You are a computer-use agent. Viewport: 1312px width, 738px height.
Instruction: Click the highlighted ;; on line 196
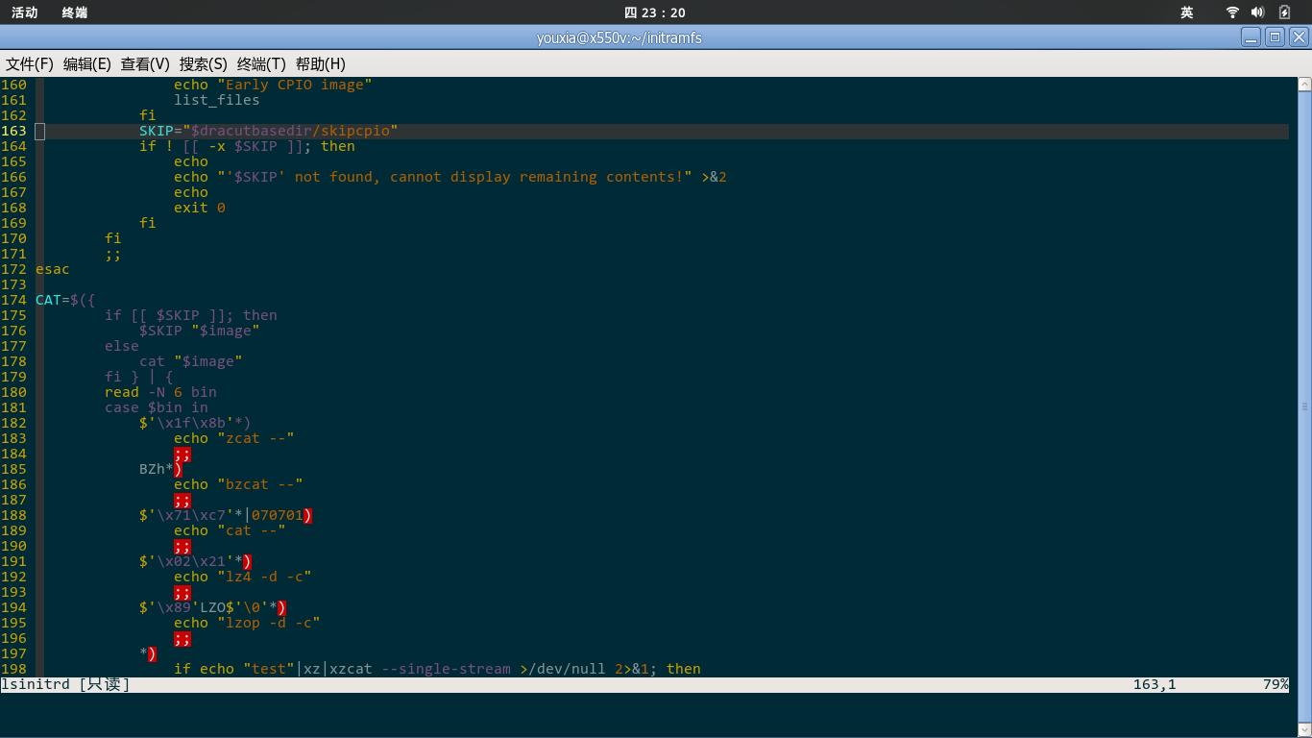182,638
